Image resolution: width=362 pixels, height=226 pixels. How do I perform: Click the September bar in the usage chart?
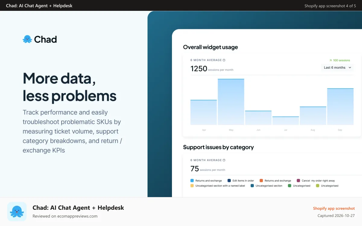pyautogui.click(x=340, y=107)
